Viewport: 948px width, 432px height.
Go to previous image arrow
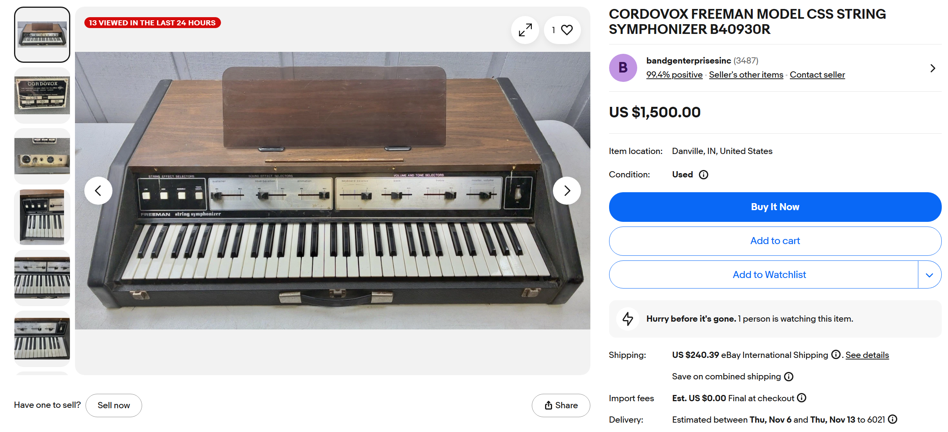(98, 191)
